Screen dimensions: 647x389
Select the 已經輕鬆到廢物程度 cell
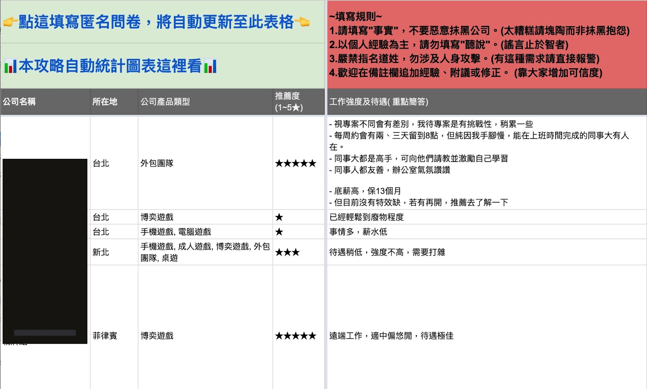pyautogui.click(x=487, y=217)
